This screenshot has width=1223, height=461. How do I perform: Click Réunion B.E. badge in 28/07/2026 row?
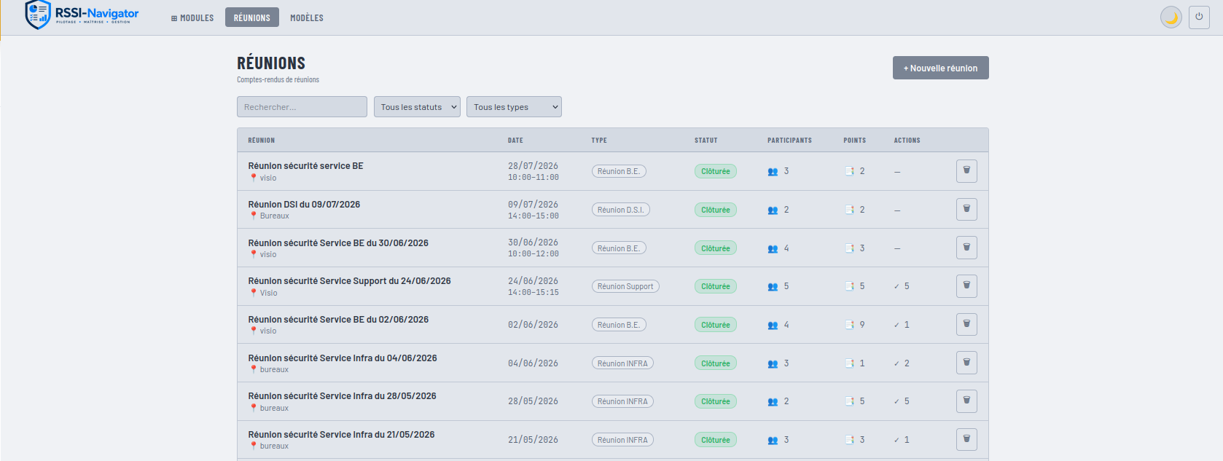(x=619, y=171)
